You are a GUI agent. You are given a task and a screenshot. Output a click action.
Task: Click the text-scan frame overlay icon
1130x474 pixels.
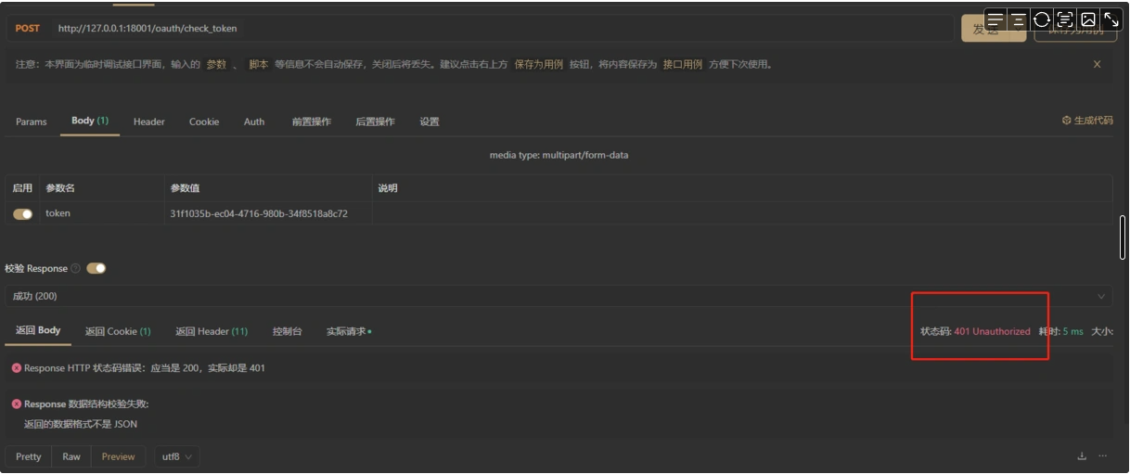click(x=1064, y=19)
